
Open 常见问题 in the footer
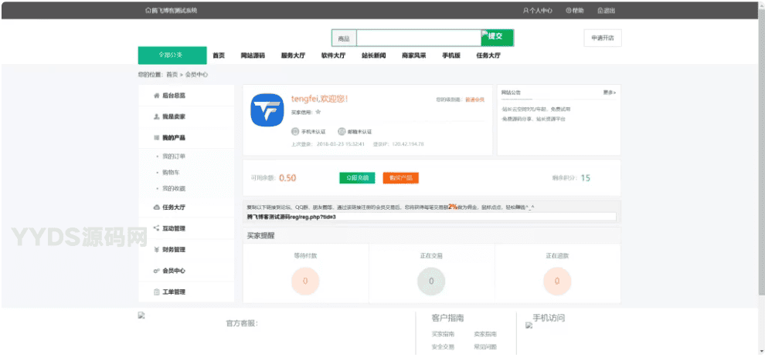pos(485,347)
